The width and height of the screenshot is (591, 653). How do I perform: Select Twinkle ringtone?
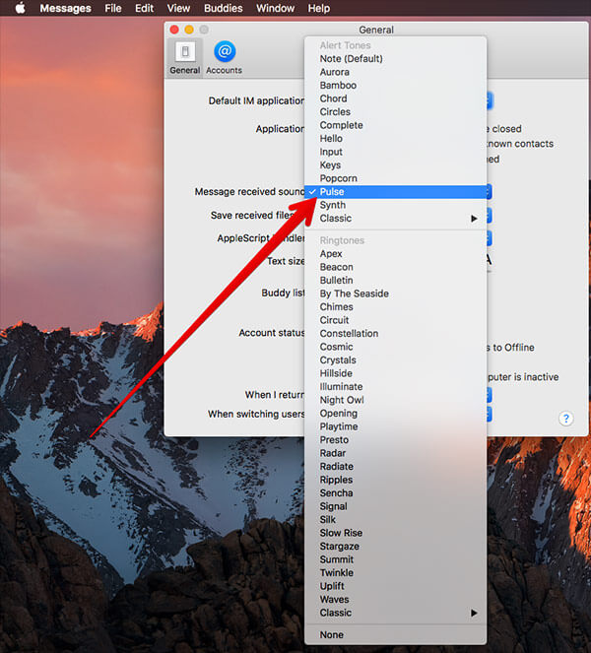[395, 573]
